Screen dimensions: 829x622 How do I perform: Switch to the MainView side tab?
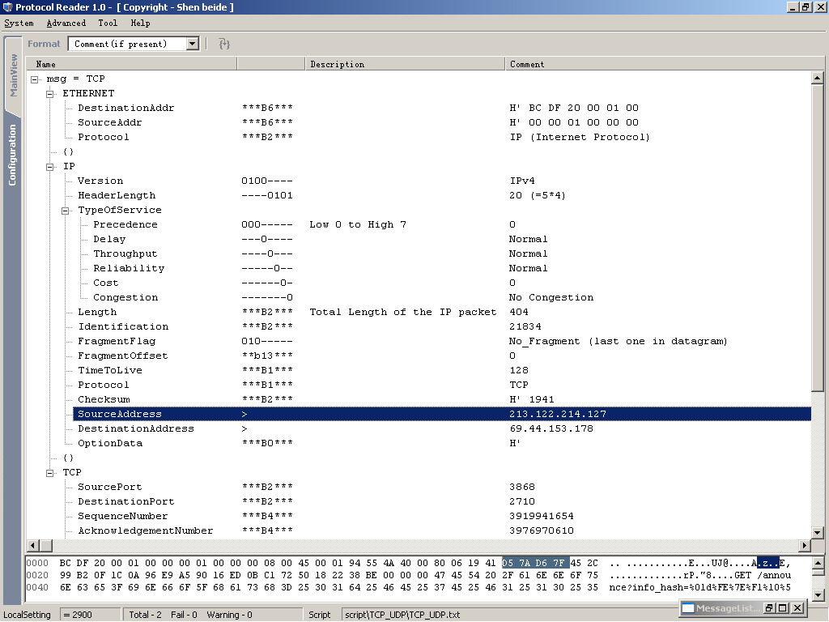point(13,75)
